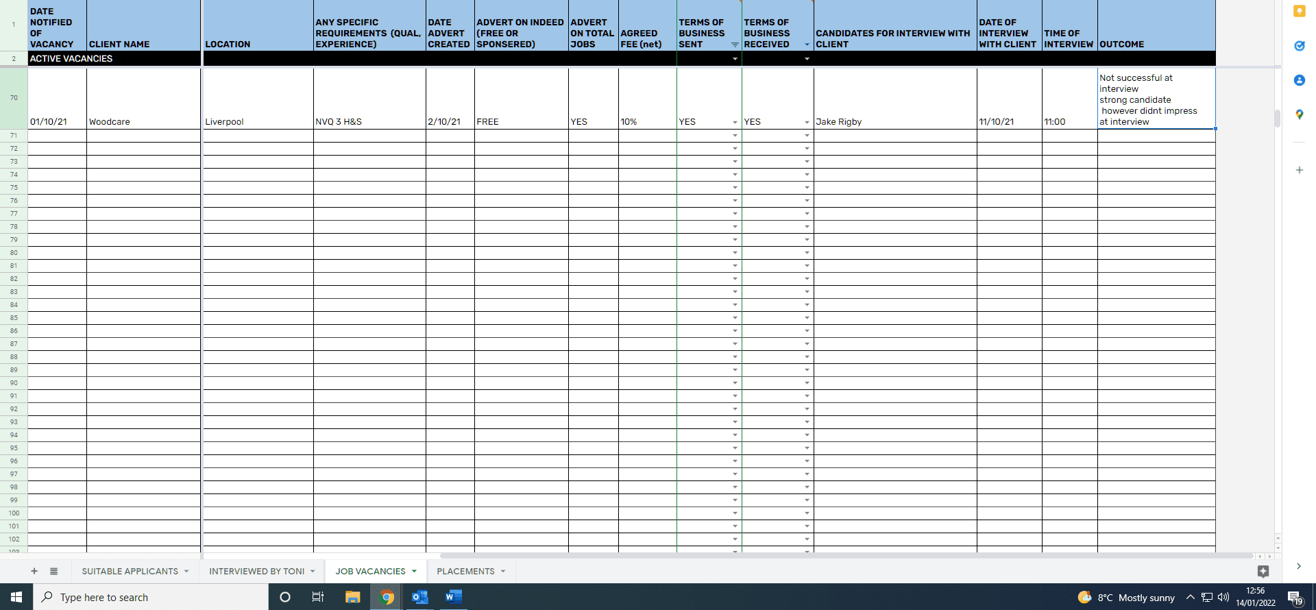Open Google Tasks side panel

(1299, 46)
